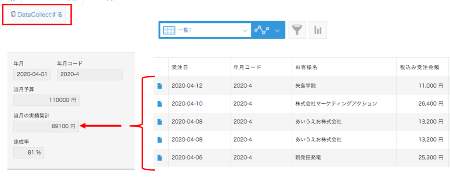This screenshot has width=450, height=187.
Task: Click the 受注日 column header
Action: [199, 67]
